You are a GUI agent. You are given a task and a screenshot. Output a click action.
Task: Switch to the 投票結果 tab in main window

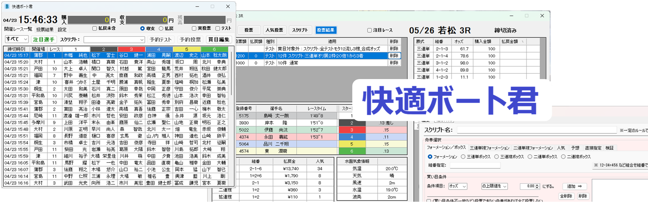point(45,30)
